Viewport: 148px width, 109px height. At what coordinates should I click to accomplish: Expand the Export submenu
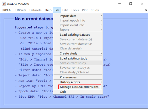(78, 30)
